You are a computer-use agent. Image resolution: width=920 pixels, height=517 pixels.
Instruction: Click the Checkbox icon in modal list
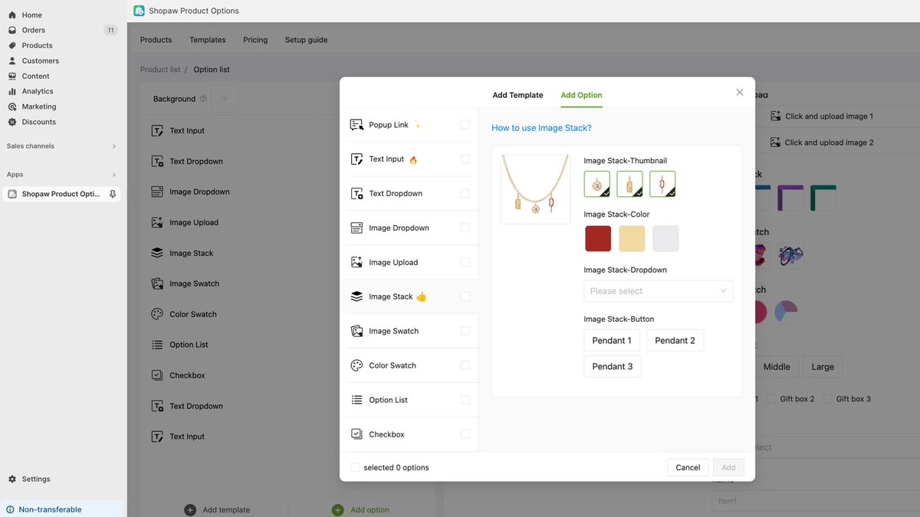(x=356, y=434)
